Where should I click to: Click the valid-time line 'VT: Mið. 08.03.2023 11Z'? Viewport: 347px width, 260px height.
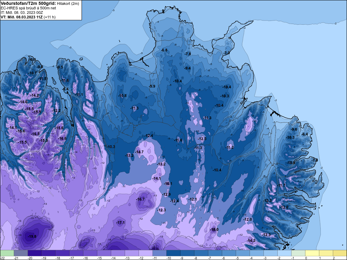click(x=22, y=17)
